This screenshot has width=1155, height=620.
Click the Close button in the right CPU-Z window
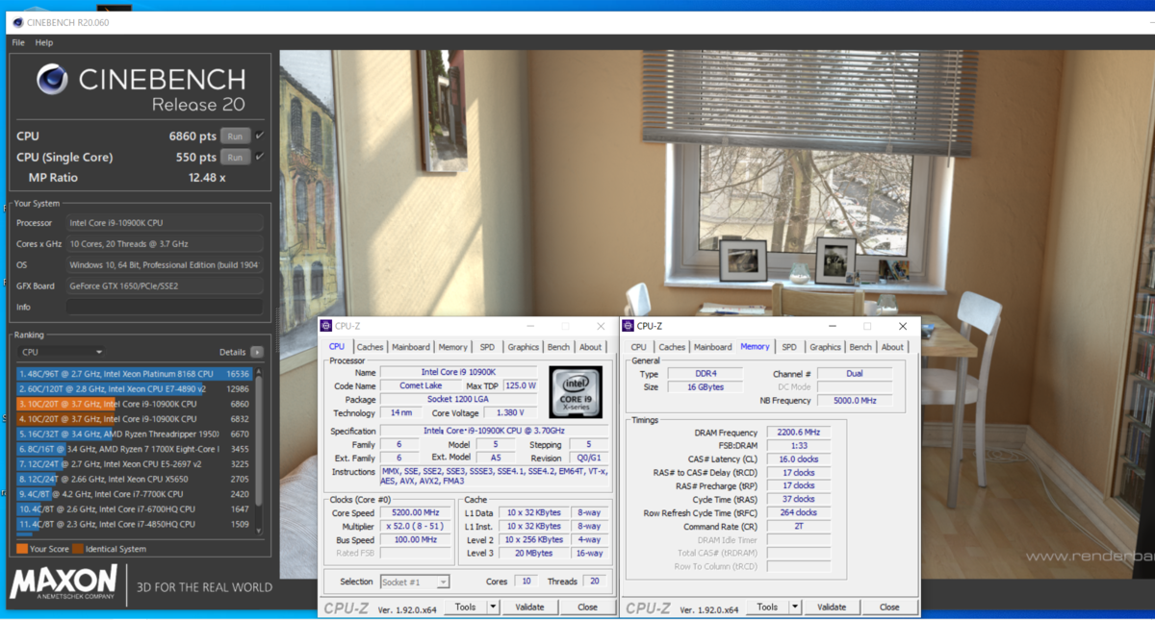pyautogui.click(x=889, y=607)
